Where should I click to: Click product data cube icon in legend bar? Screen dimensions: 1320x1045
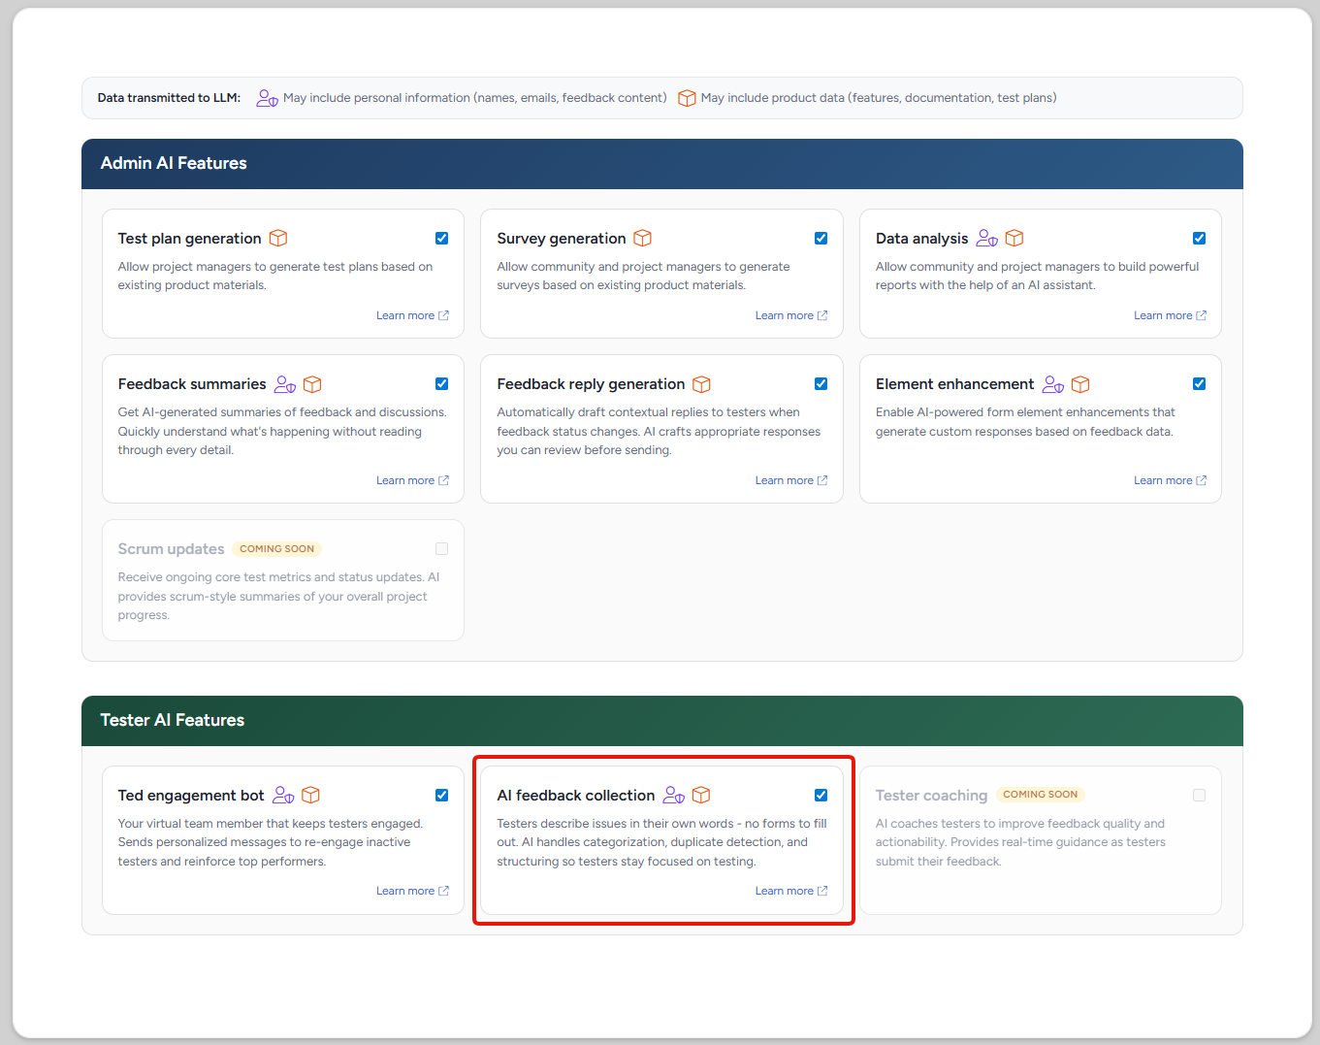point(687,98)
